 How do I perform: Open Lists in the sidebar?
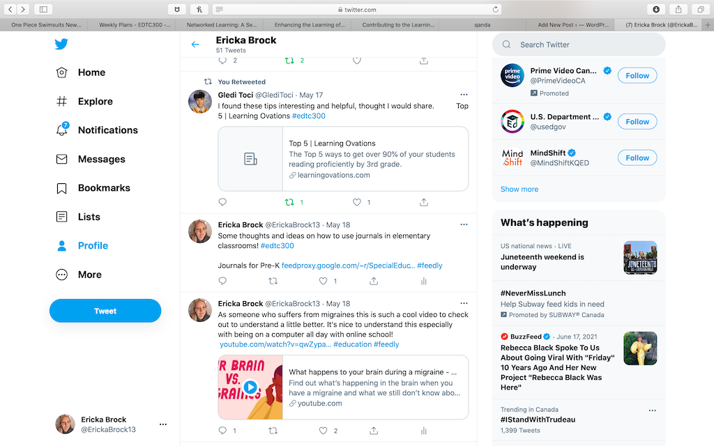[x=78, y=217]
